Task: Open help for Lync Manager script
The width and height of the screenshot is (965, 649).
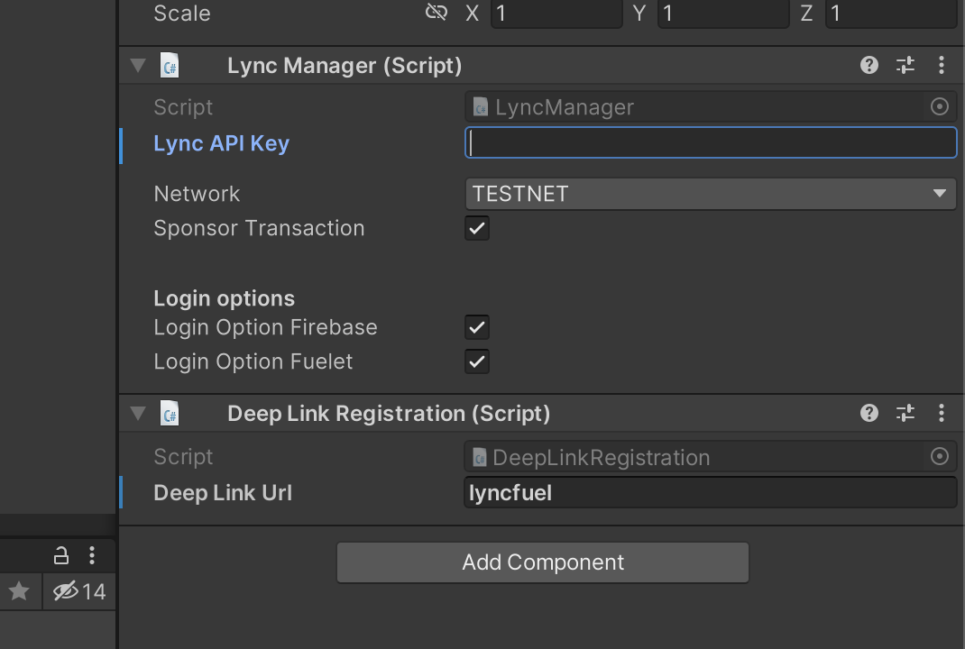Action: (869, 65)
